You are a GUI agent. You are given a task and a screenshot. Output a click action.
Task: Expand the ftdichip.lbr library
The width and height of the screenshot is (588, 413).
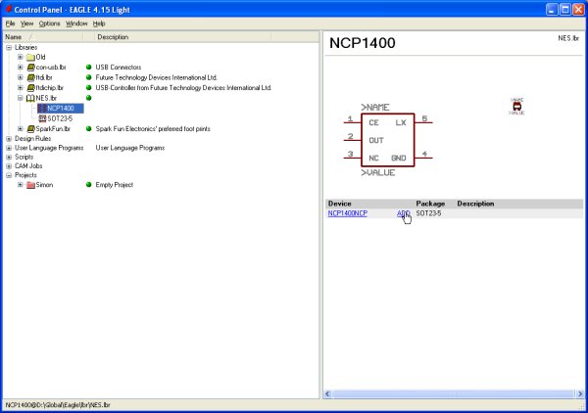click(x=21, y=88)
